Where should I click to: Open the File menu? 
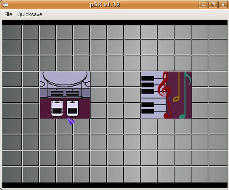click(x=8, y=14)
